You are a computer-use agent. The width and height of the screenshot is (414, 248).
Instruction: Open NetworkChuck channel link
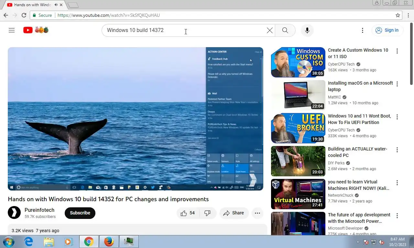coord(341,195)
